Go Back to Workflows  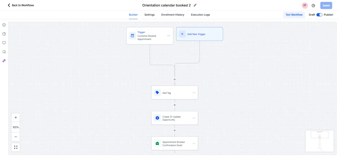coord(21,5)
